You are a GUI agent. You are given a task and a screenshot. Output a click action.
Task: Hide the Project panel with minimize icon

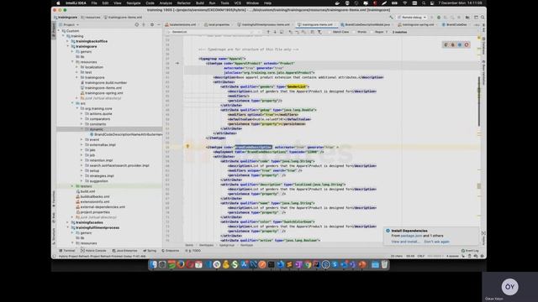coord(159,24)
